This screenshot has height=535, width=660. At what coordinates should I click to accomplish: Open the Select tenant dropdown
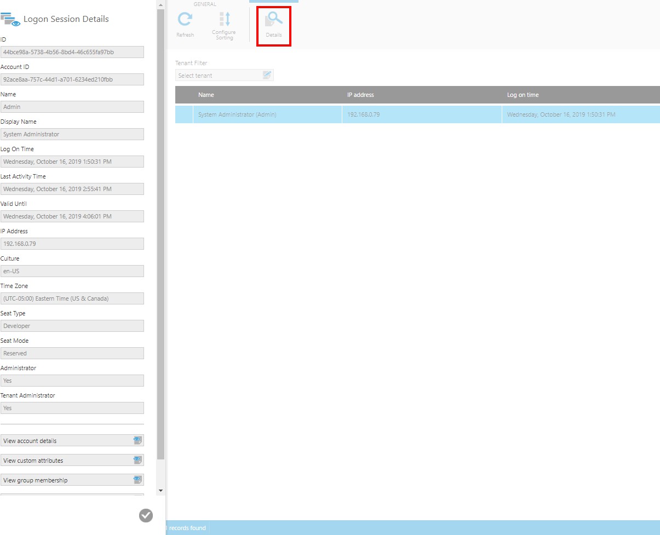219,74
